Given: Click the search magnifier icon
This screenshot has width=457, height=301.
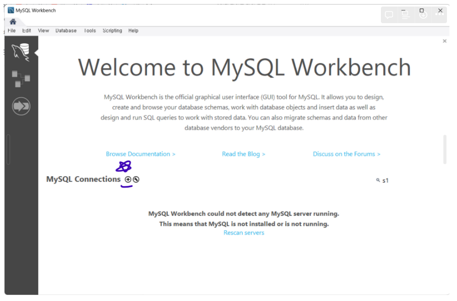Looking at the screenshot, I should pos(378,180).
